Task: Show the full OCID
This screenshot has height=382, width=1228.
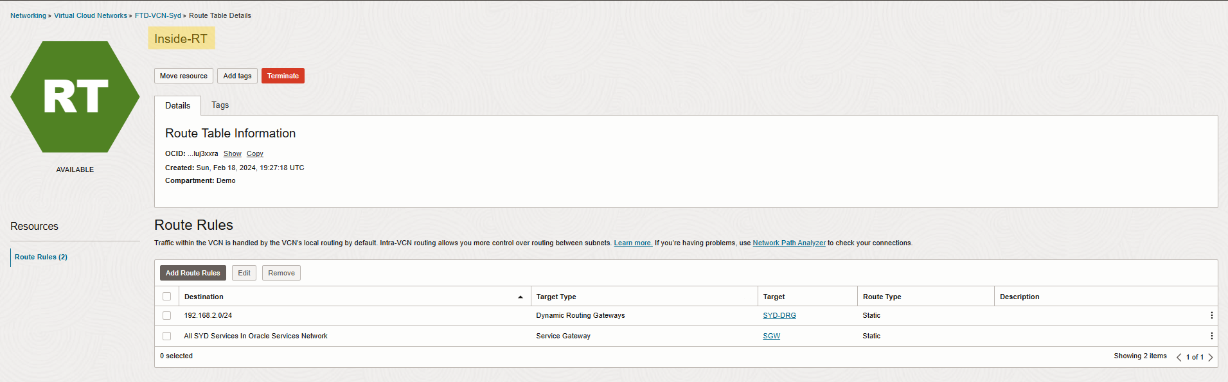Action: point(233,153)
